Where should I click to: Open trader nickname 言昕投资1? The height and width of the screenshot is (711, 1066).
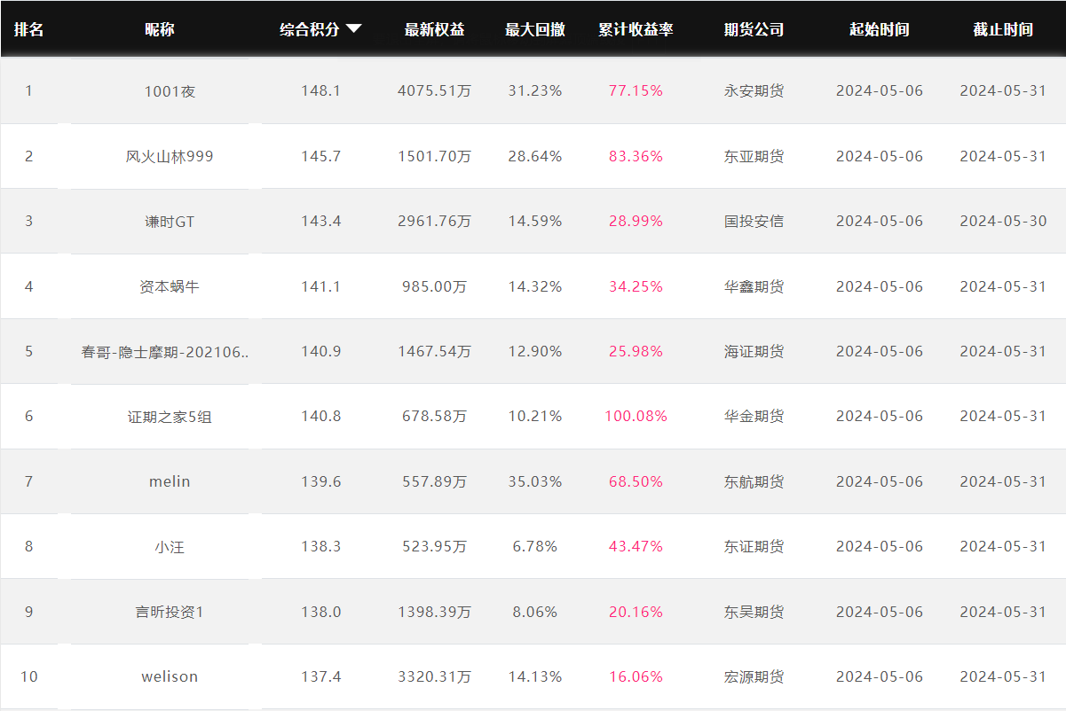[x=170, y=612]
